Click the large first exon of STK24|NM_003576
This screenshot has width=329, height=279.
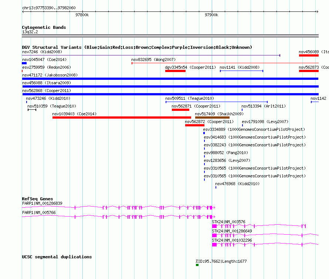click(214, 226)
